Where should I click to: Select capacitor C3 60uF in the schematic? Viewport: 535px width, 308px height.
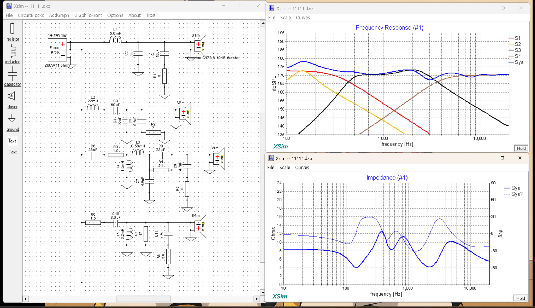[115, 111]
